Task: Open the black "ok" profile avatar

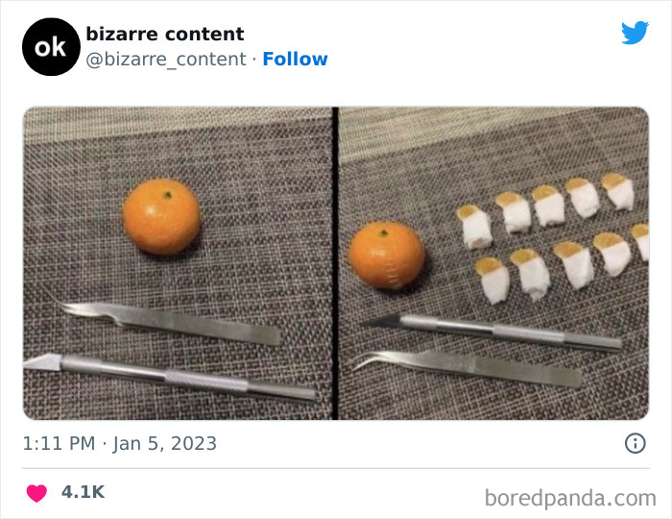Action: (49, 46)
